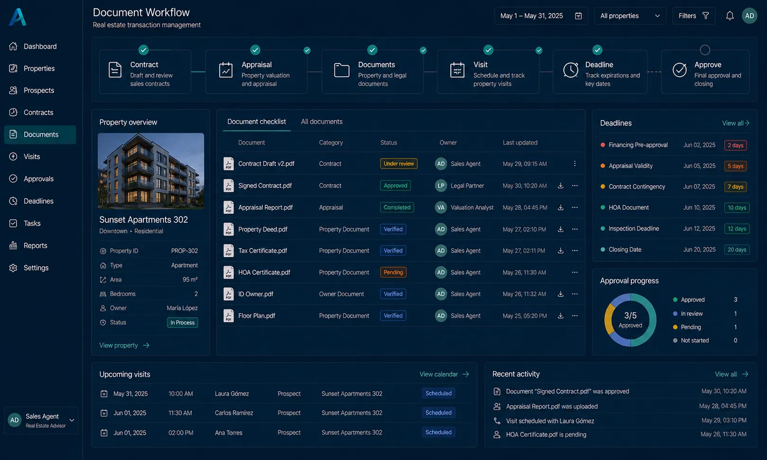
Task: Toggle the Contract step completed checkmark
Action: (x=143, y=50)
